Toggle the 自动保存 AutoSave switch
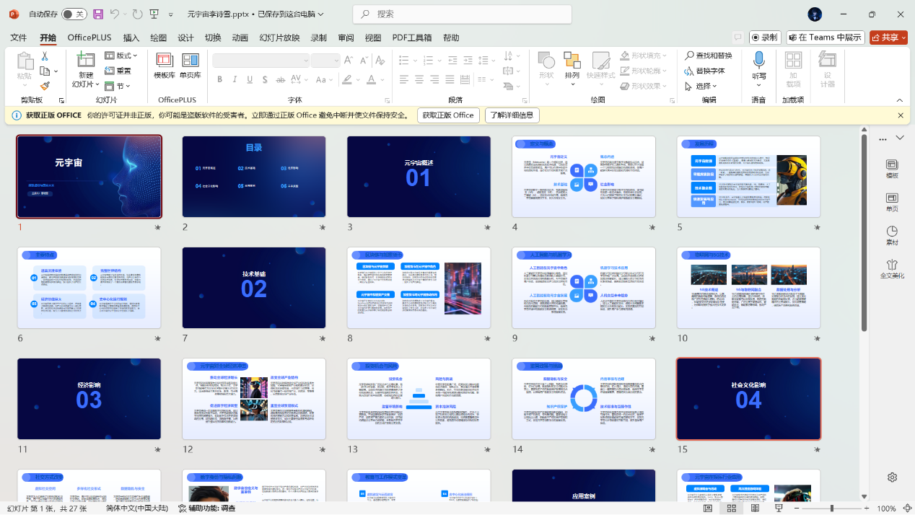The height and width of the screenshot is (515, 915). click(74, 14)
